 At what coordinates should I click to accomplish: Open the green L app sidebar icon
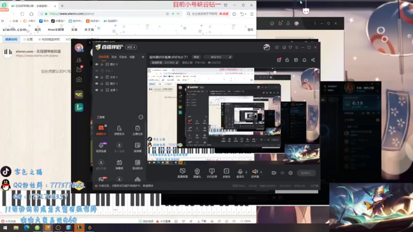pyautogui.click(x=79, y=107)
